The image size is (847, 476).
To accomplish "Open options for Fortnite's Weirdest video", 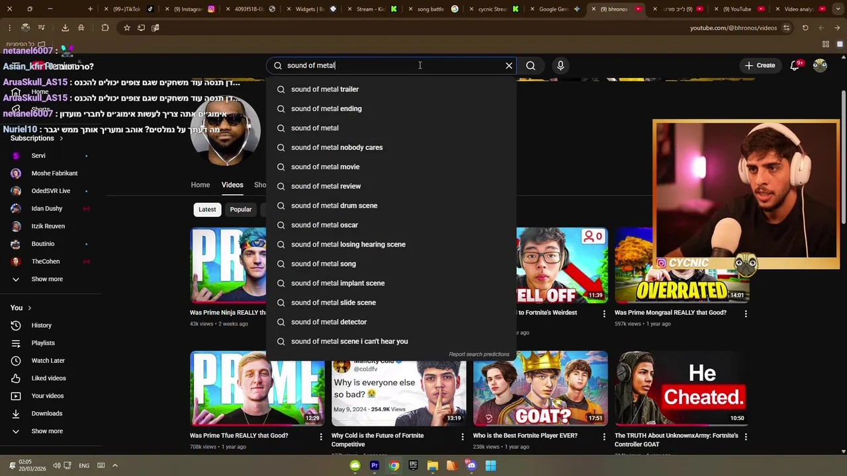I will [604, 313].
